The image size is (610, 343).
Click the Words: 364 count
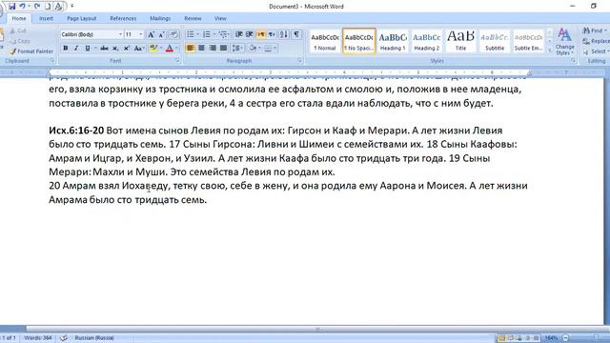point(38,338)
